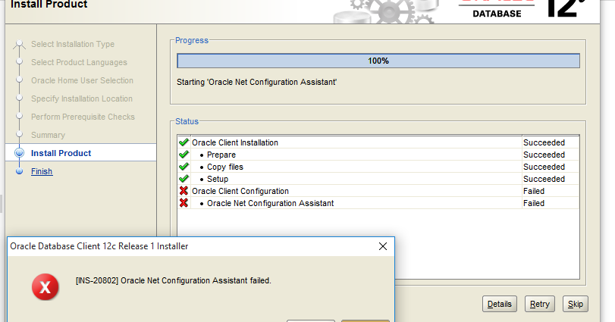Screen dimensions: 615x322
Task: Click green check icon beside Setup
Action: 184,179
